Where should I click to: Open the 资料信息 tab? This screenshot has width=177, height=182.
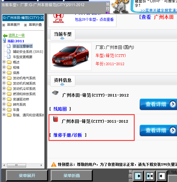(63, 81)
